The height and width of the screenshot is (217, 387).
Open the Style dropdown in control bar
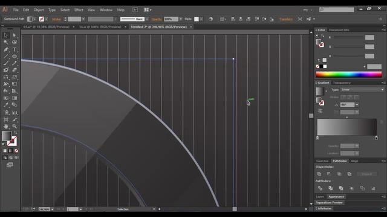tap(201, 19)
